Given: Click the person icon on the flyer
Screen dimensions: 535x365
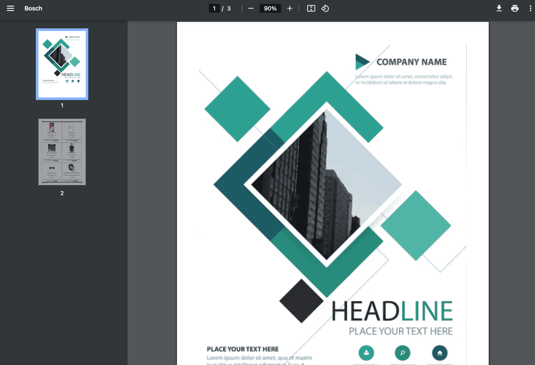Looking at the screenshot, I should pos(366,353).
